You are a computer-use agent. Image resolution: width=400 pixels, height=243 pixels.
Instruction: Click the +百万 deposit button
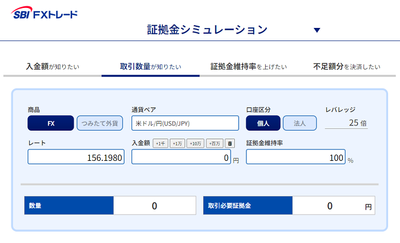pyautogui.click(x=214, y=143)
